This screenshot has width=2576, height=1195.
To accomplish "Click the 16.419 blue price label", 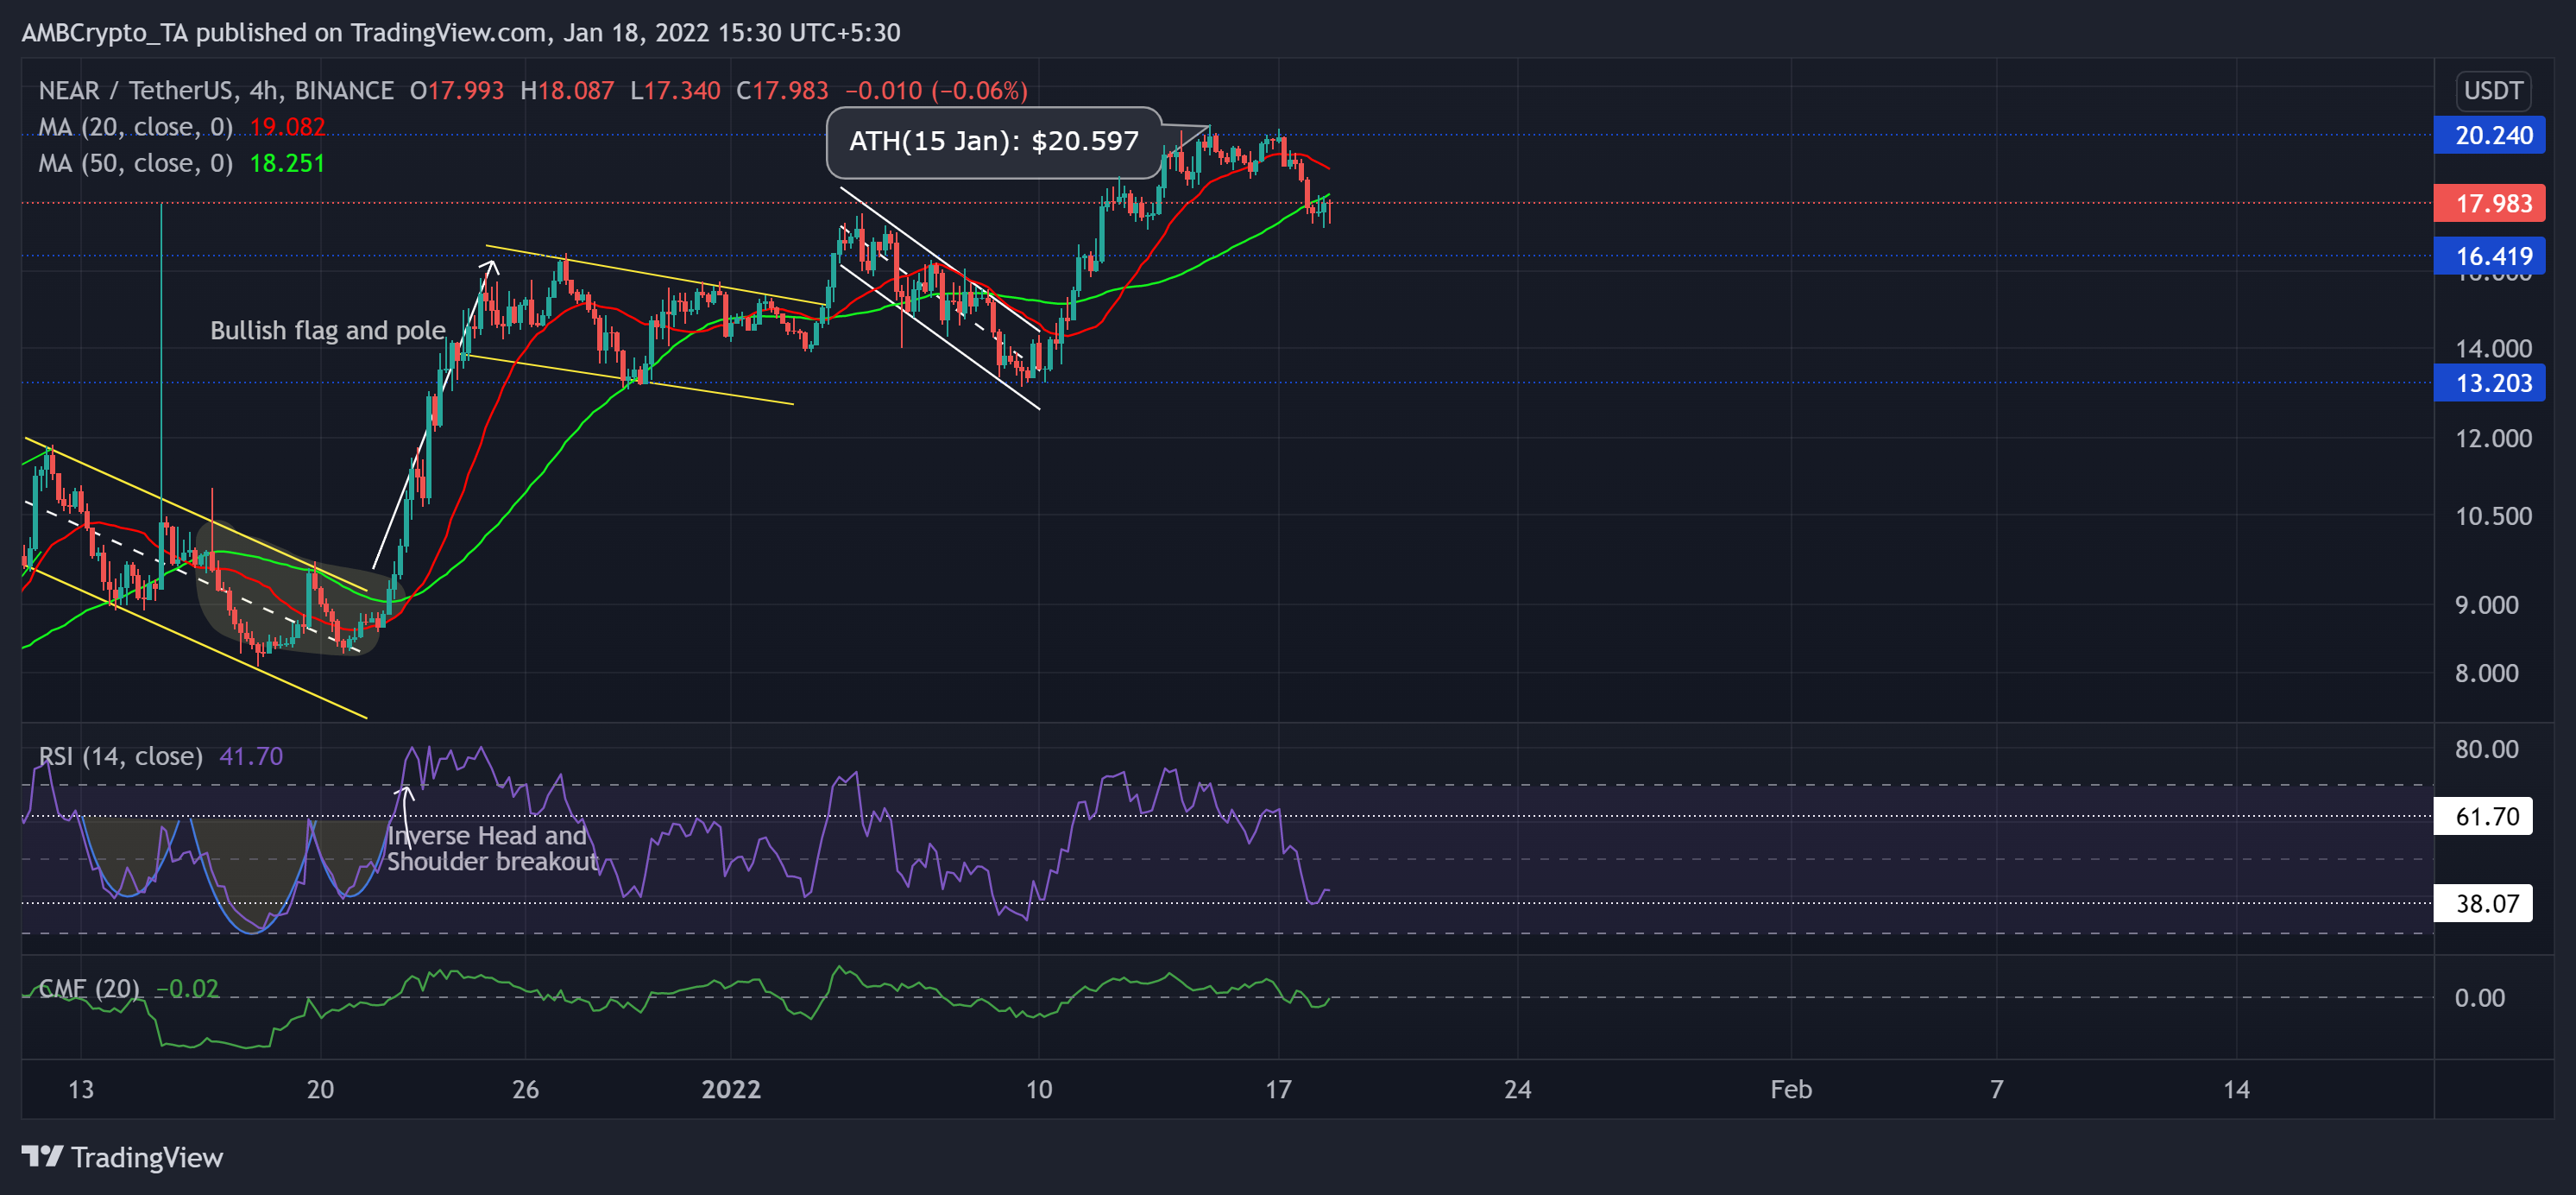I will (x=2489, y=256).
